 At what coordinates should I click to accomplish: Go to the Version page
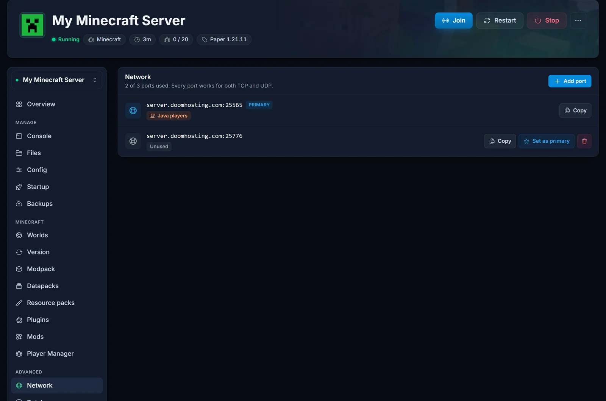pos(57,252)
